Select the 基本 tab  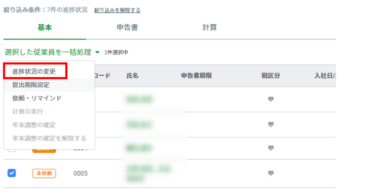click(44, 28)
